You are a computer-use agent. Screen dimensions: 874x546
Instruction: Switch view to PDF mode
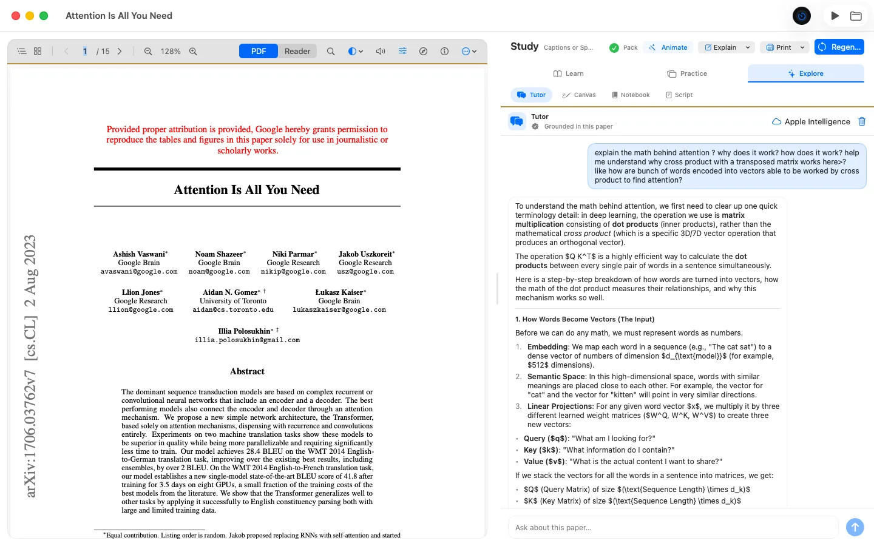click(x=259, y=52)
